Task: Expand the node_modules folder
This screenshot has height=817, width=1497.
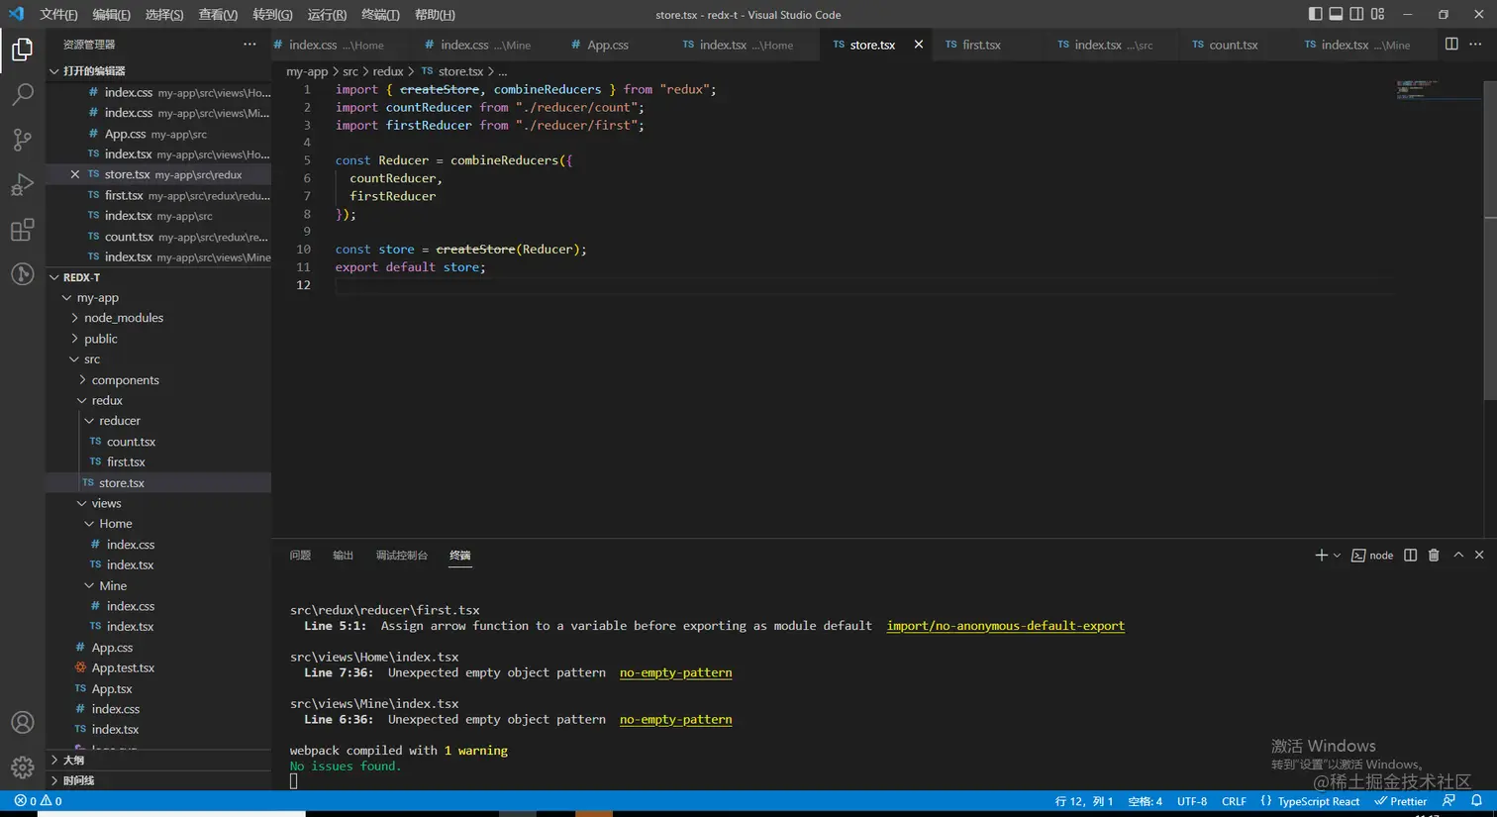Action: point(123,318)
